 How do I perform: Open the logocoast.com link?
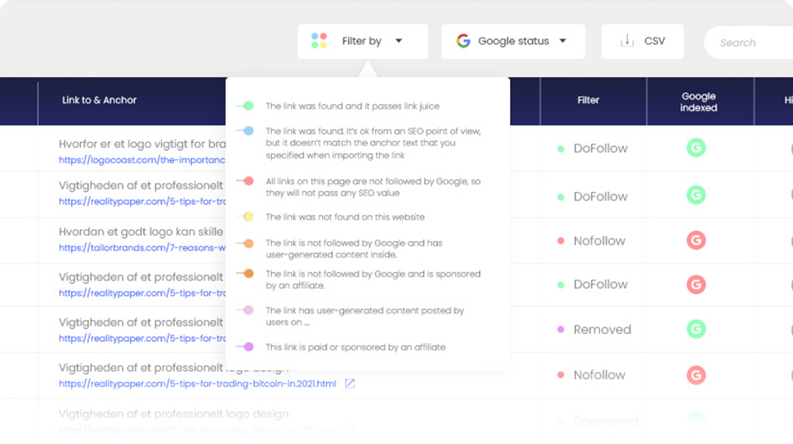click(x=142, y=160)
